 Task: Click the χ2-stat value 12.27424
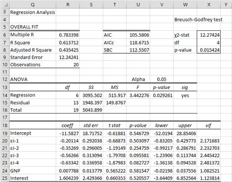point(209,35)
